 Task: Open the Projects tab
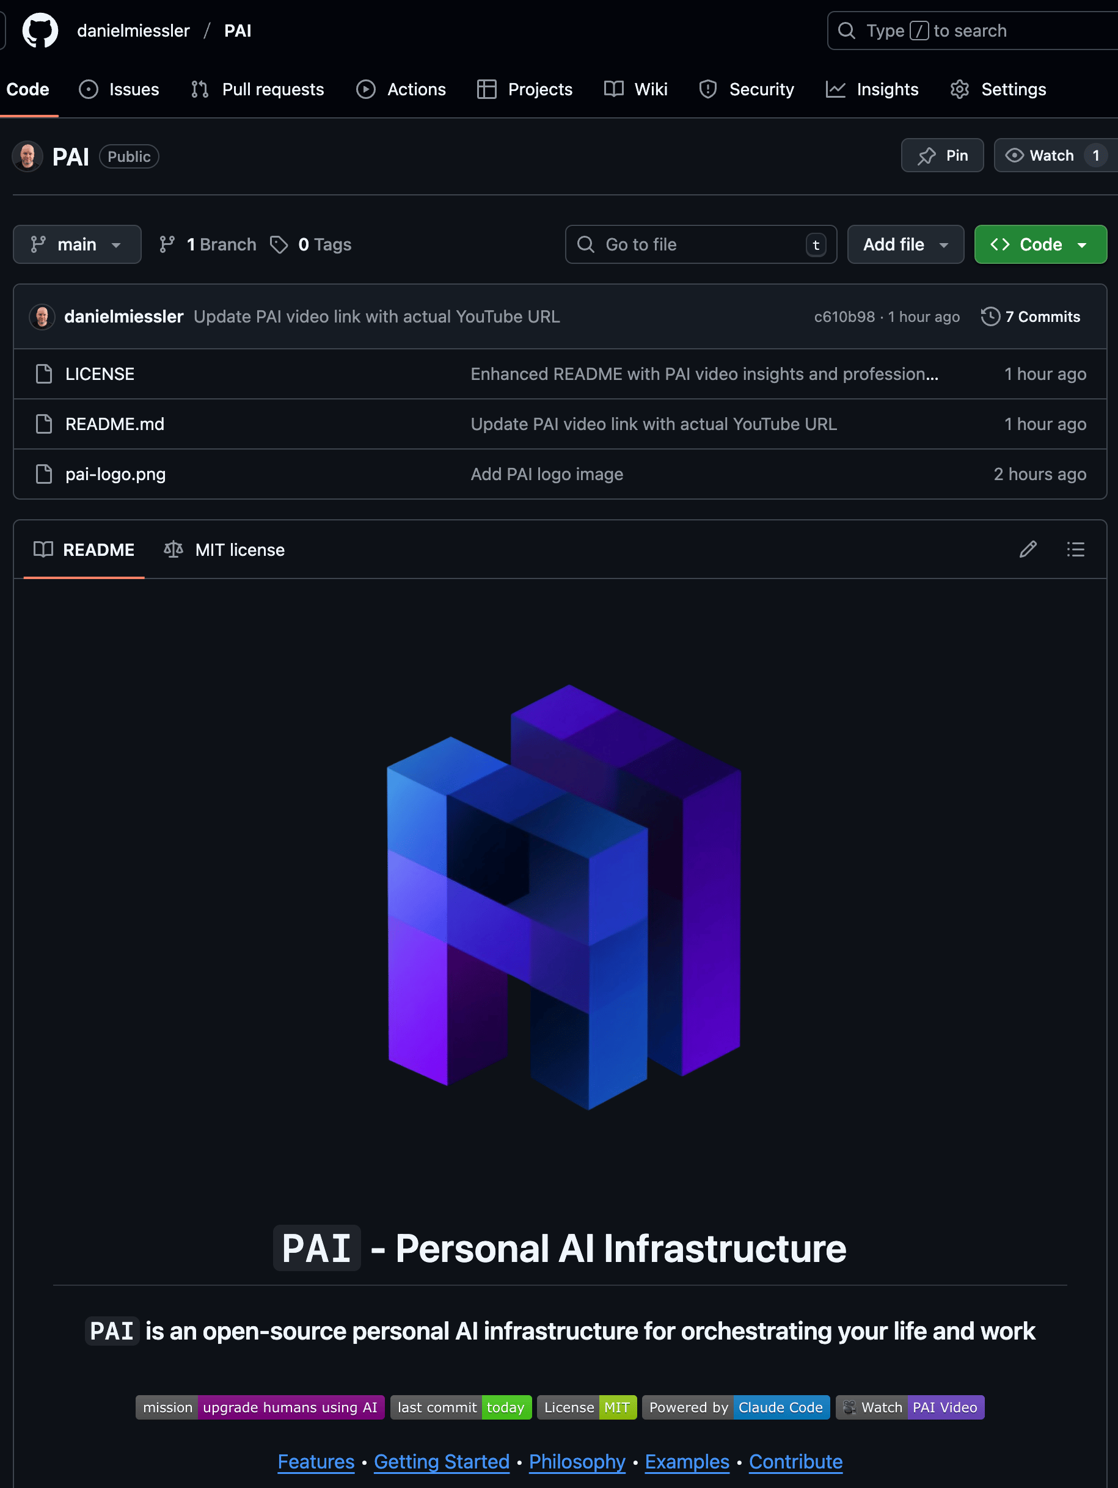(x=525, y=89)
